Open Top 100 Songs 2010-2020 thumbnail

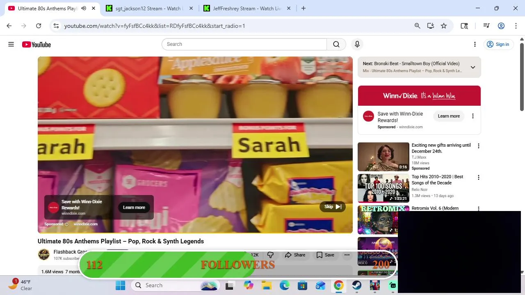(x=383, y=188)
